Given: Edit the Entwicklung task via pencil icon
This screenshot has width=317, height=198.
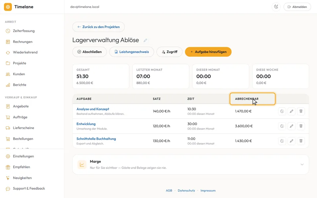Looking at the screenshot, I should [x=291, y=126].
